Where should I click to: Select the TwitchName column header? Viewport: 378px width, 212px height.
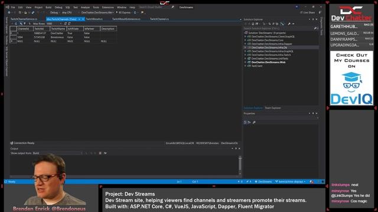point(58,29)
